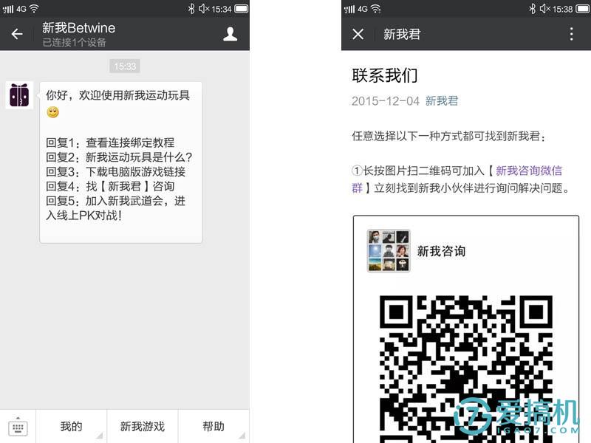Tap the right phone's muted speaker icon

coord(545,8)
